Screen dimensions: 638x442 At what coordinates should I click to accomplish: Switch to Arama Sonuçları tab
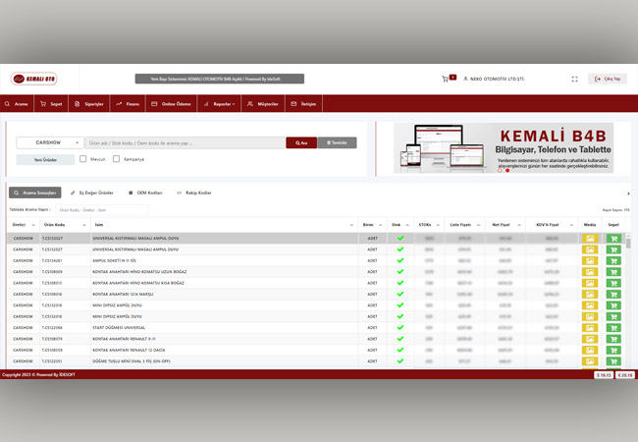[35, 193]
